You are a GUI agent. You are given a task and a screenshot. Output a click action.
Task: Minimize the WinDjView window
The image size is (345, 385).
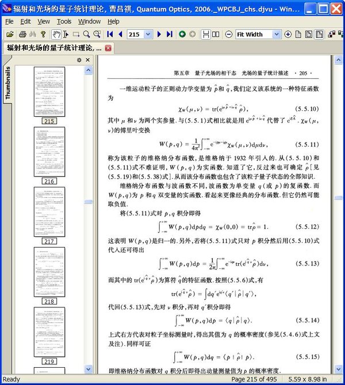tap(310, 9)
